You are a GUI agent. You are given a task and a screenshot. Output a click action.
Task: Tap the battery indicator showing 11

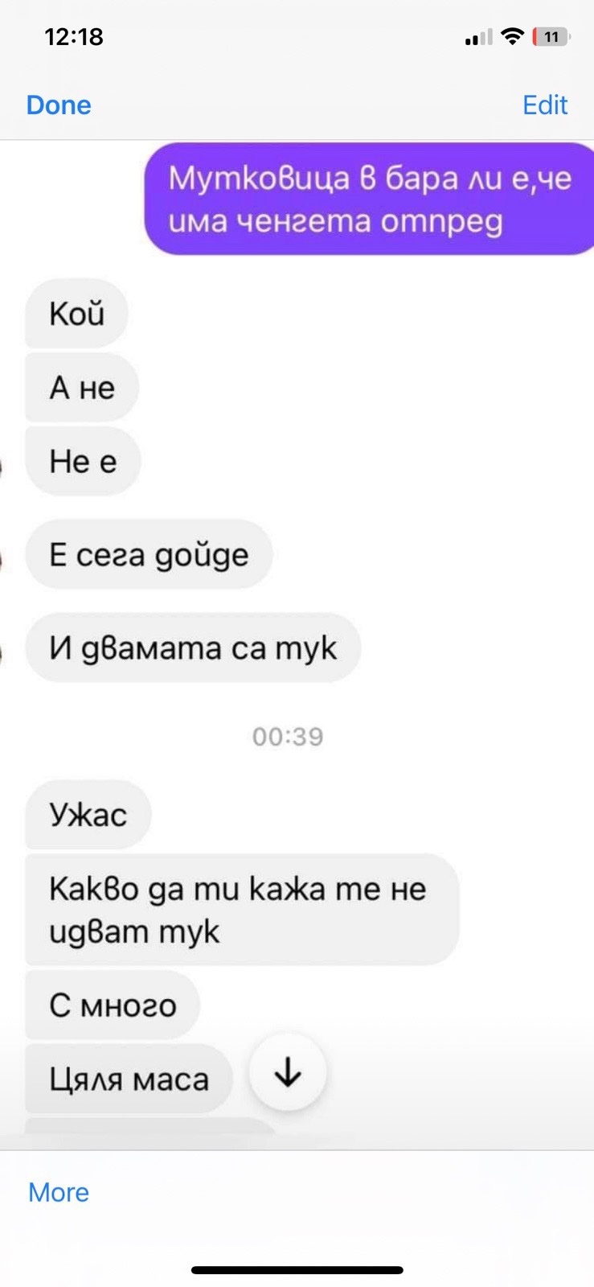551,36
